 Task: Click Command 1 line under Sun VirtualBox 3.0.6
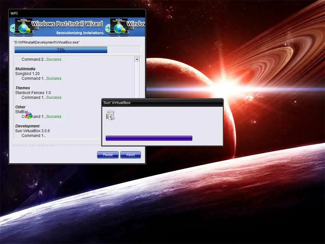click(x=34, y=136)
